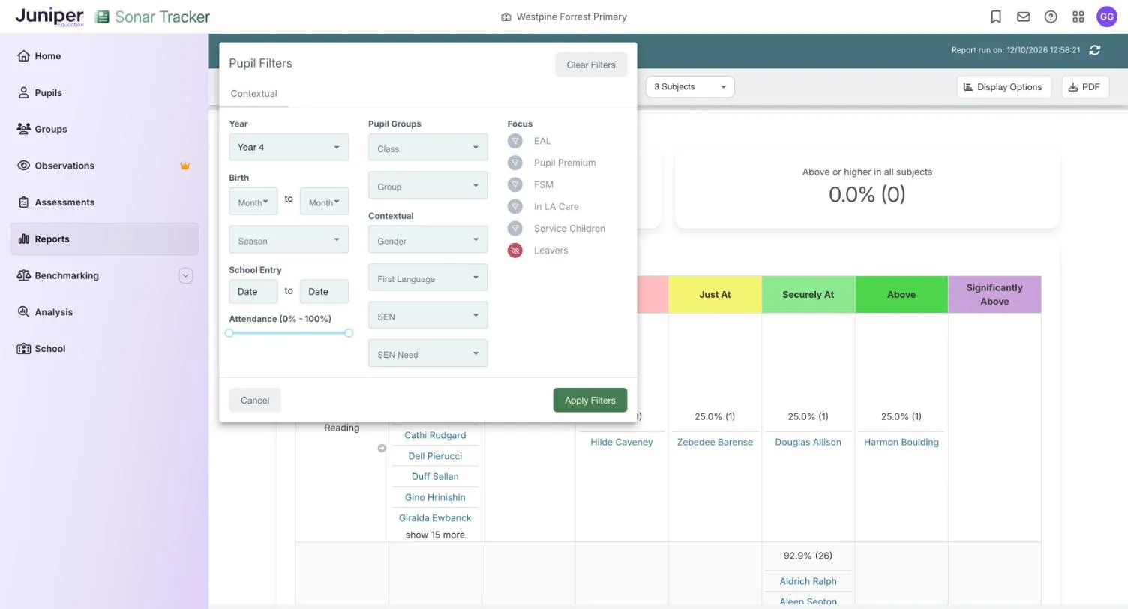Open Analysis in the sidebar

[104, 312]
